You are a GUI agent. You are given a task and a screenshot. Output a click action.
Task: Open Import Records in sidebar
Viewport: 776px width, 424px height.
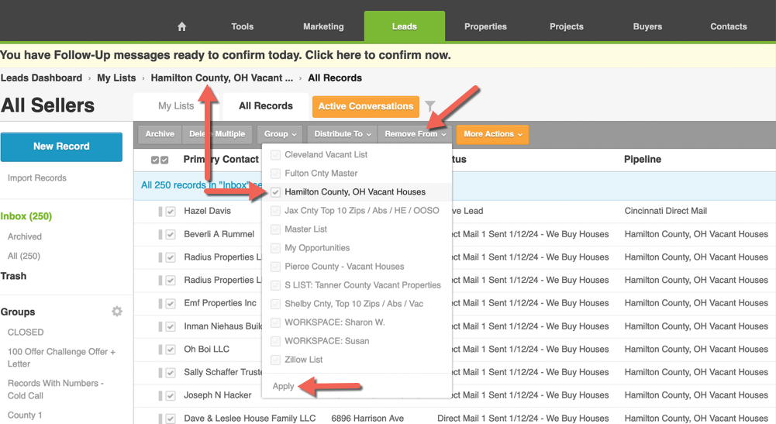pos(37,178)
